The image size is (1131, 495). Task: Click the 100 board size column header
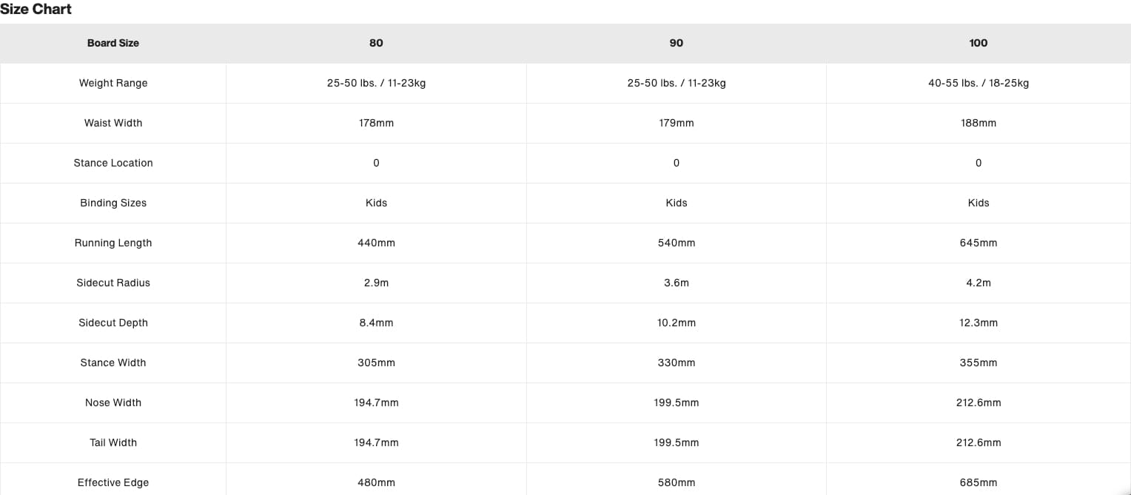[x=978, y=43]
